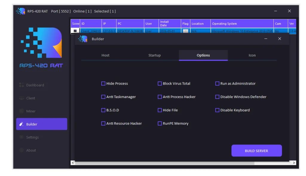This screenshot has width=306, height=176.
Task: Toggle the B.S.O.D checkbox
Action: 103,110
